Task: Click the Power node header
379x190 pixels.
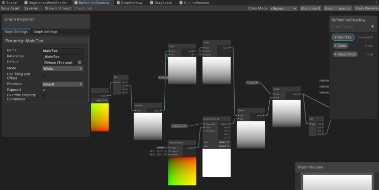Action: point(182,46)
